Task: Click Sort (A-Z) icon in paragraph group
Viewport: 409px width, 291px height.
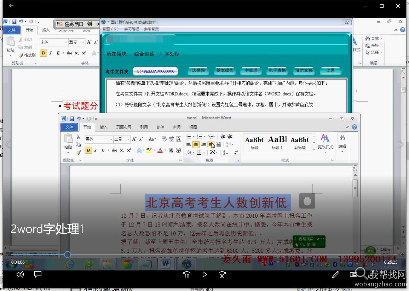Action: coord(226,152)
